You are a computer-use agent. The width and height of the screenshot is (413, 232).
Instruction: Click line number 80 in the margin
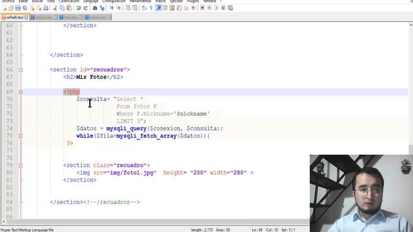[x=10, y=173]
